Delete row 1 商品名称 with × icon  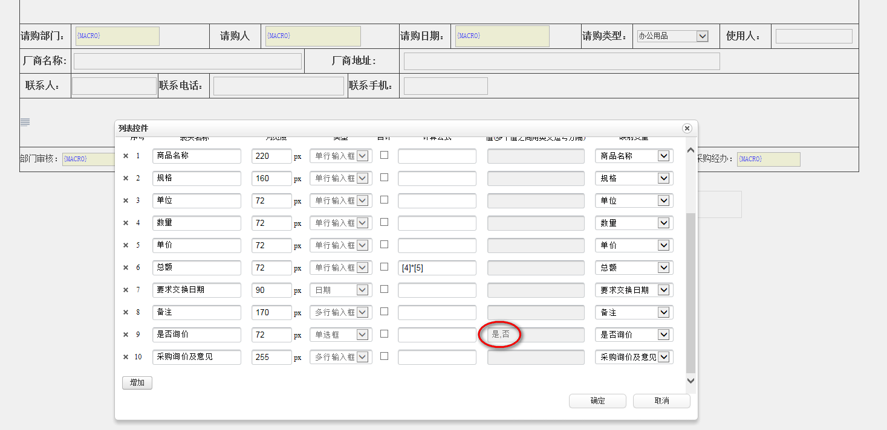pos(126,156)
